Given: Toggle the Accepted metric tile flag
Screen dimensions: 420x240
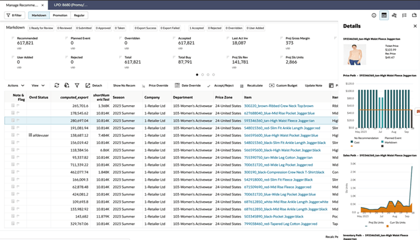Looking at the screenshot, I should (174, 38).
